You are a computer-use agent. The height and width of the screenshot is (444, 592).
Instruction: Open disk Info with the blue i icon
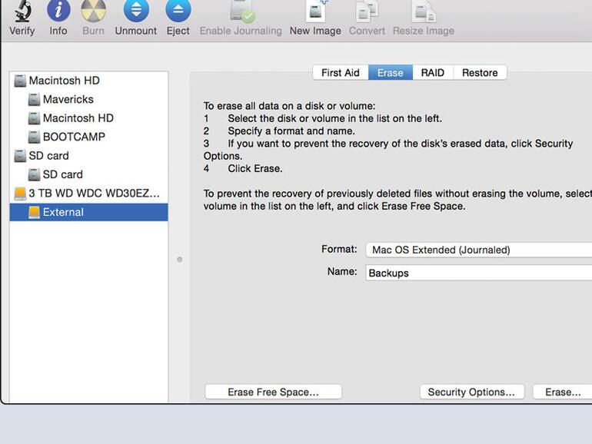tap(58, 11)
